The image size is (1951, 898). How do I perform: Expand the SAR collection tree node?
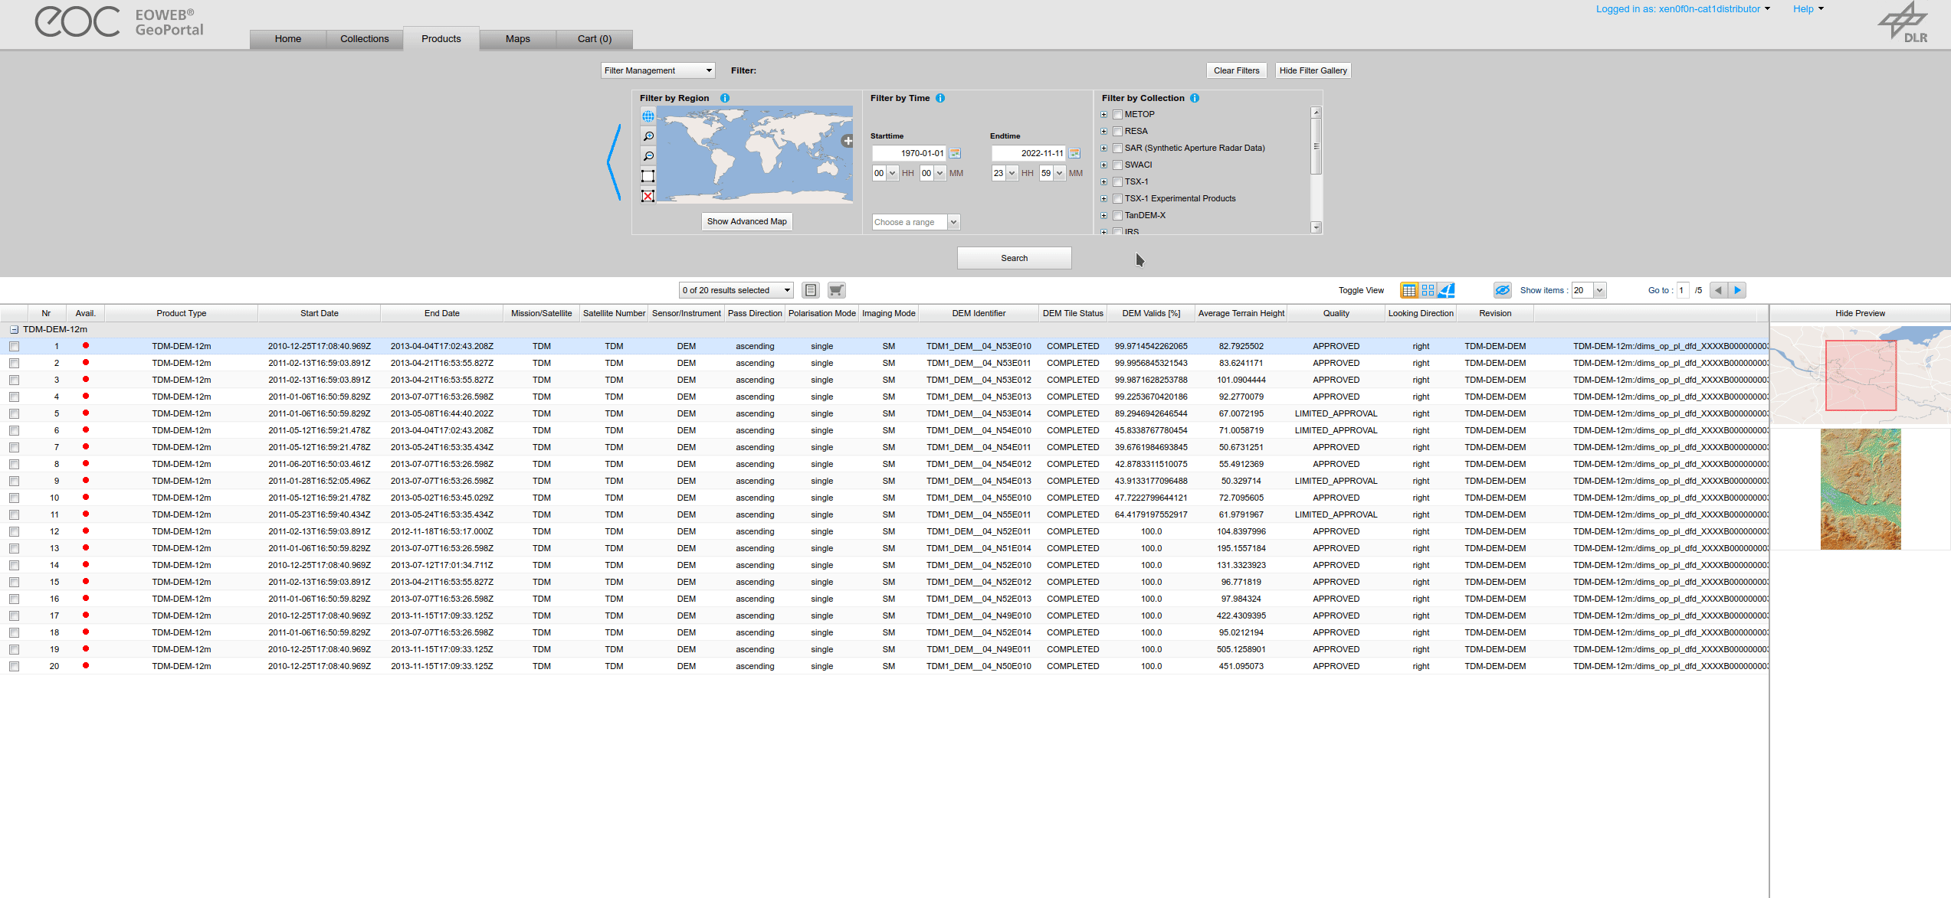pyautogui.click(x=1104, y=149)
